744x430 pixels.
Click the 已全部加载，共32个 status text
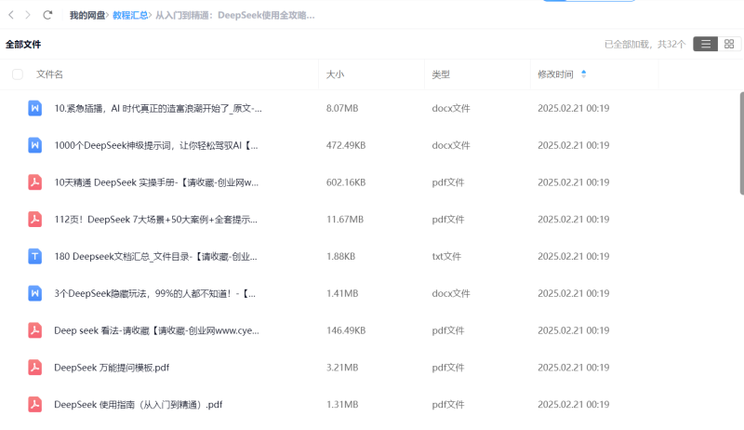644,44
